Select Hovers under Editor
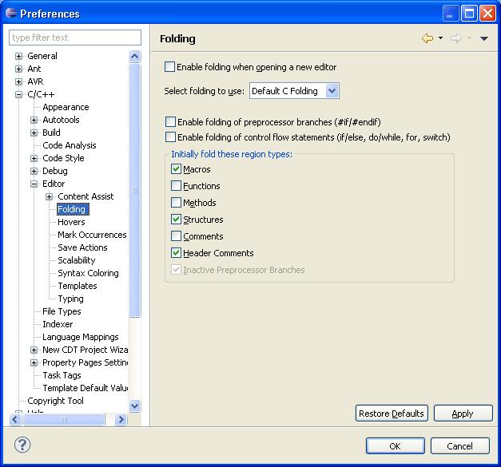Screen dimensions: 501x467 [x=71, y=222]
